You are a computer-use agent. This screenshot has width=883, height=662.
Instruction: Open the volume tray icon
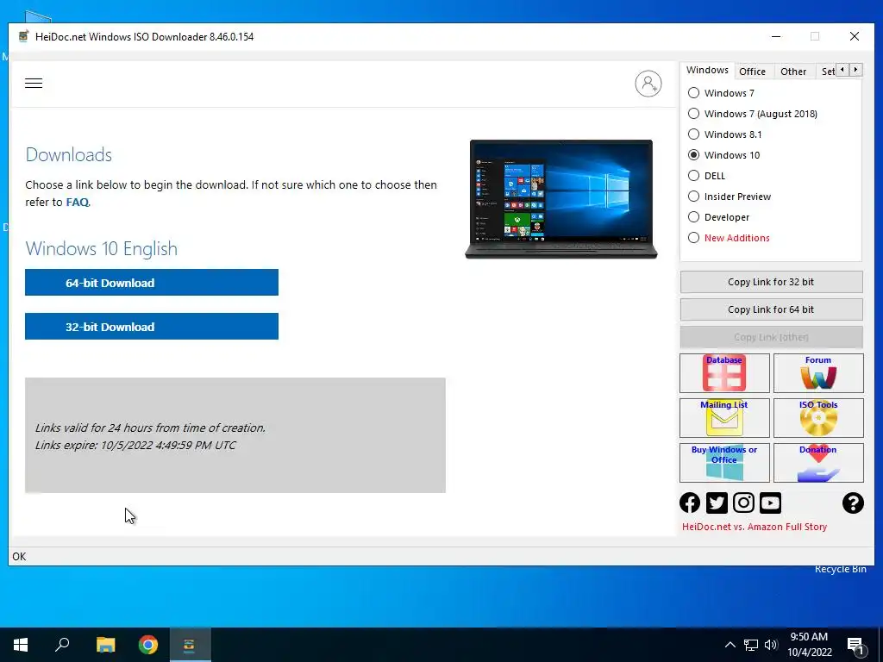(771, 645)
